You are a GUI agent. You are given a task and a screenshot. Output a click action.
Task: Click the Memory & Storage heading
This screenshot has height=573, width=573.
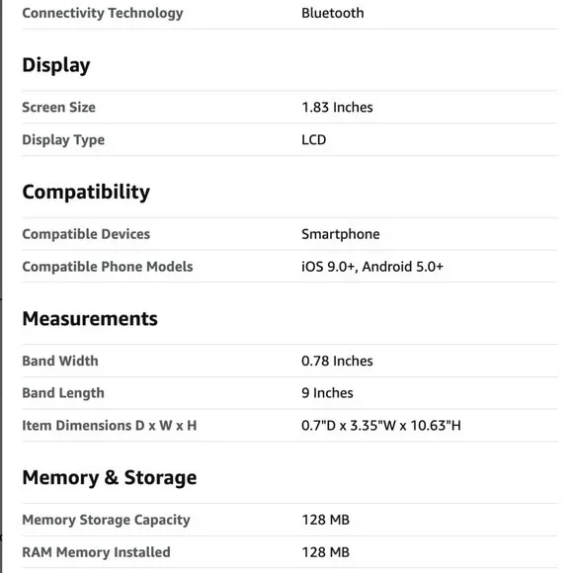110,477
